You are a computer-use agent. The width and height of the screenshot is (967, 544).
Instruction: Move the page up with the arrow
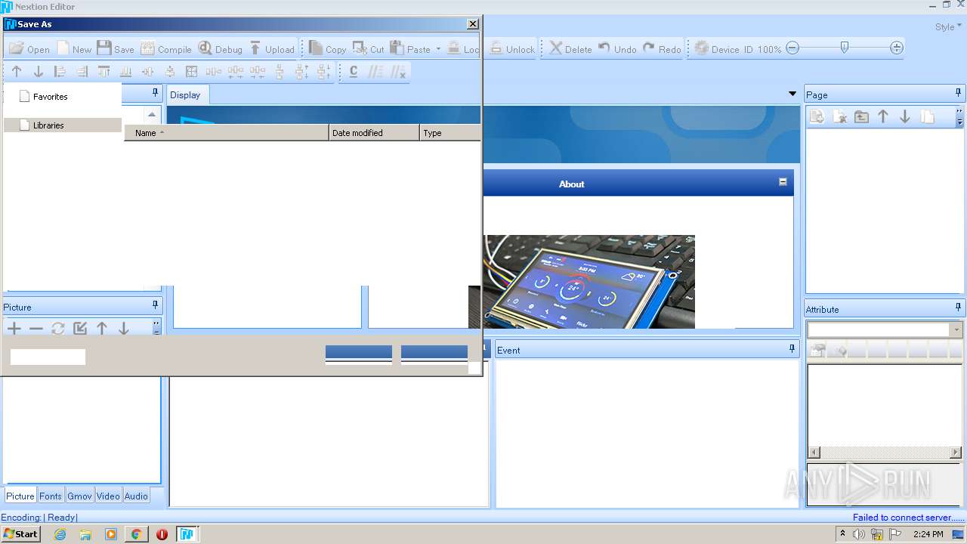coord(883,117)
